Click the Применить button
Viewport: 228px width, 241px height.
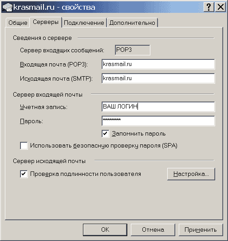point(200,229)
